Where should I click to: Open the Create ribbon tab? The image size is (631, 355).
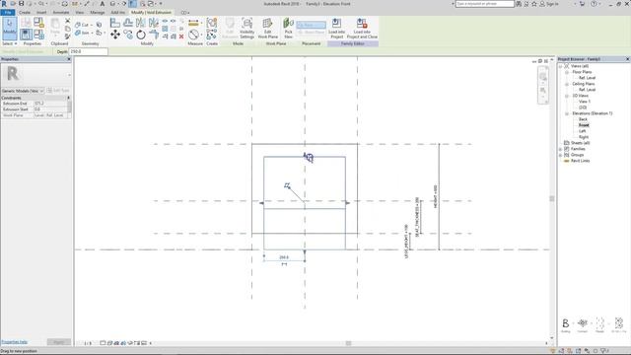point(25,13)
